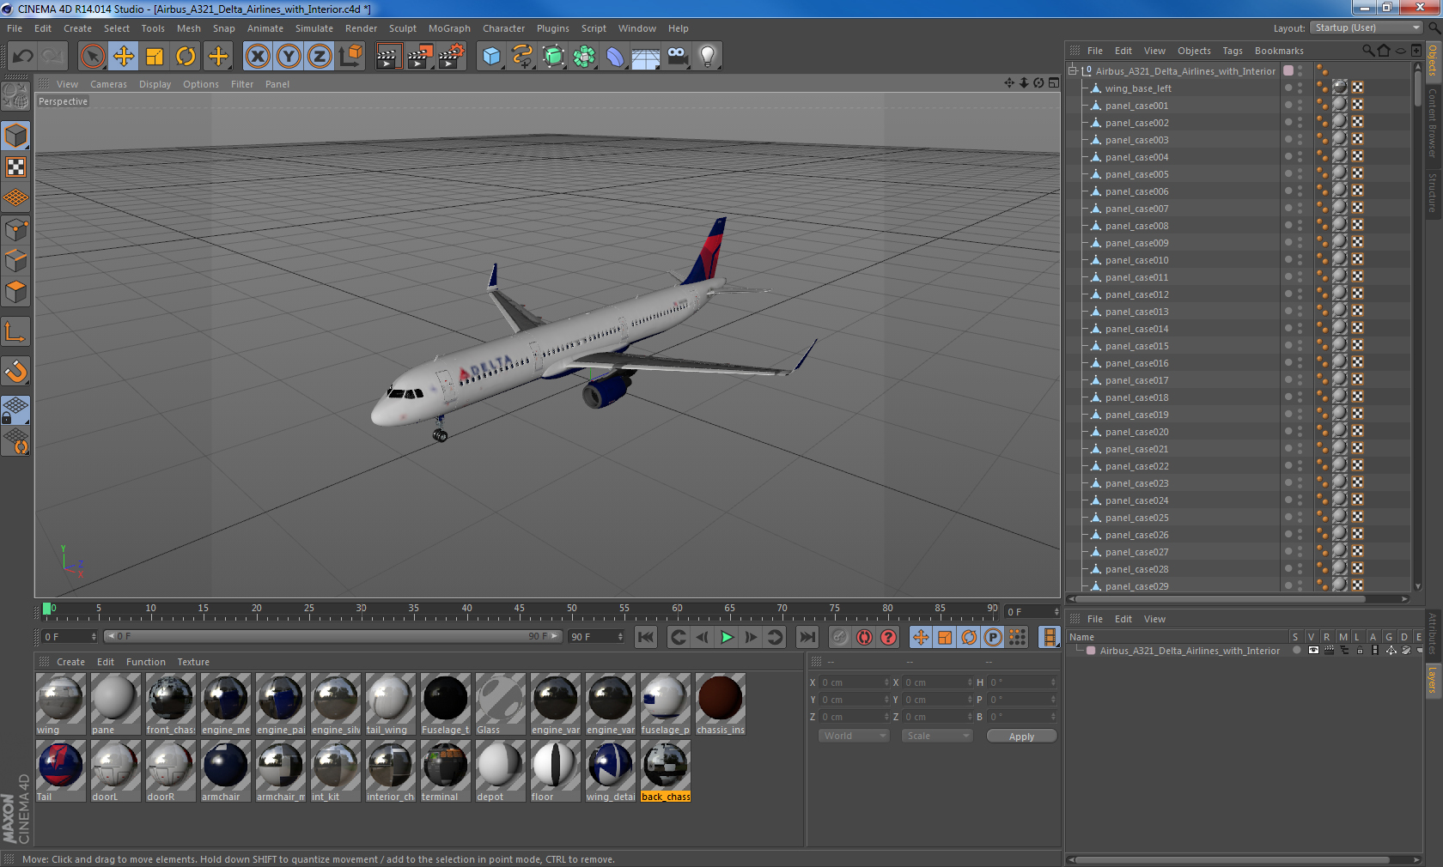Image resolution: width=1443 pixels, height=867 pixels.
Task: Open the Sculpt menu
Action: [403, 28]
